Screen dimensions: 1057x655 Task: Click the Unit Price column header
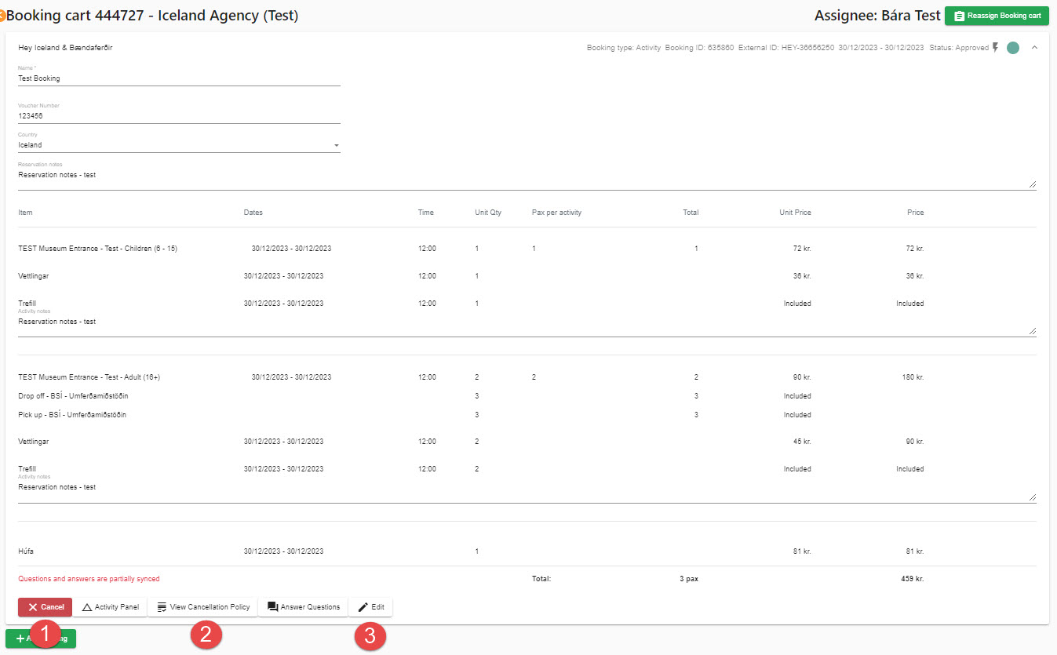(795, 213)
